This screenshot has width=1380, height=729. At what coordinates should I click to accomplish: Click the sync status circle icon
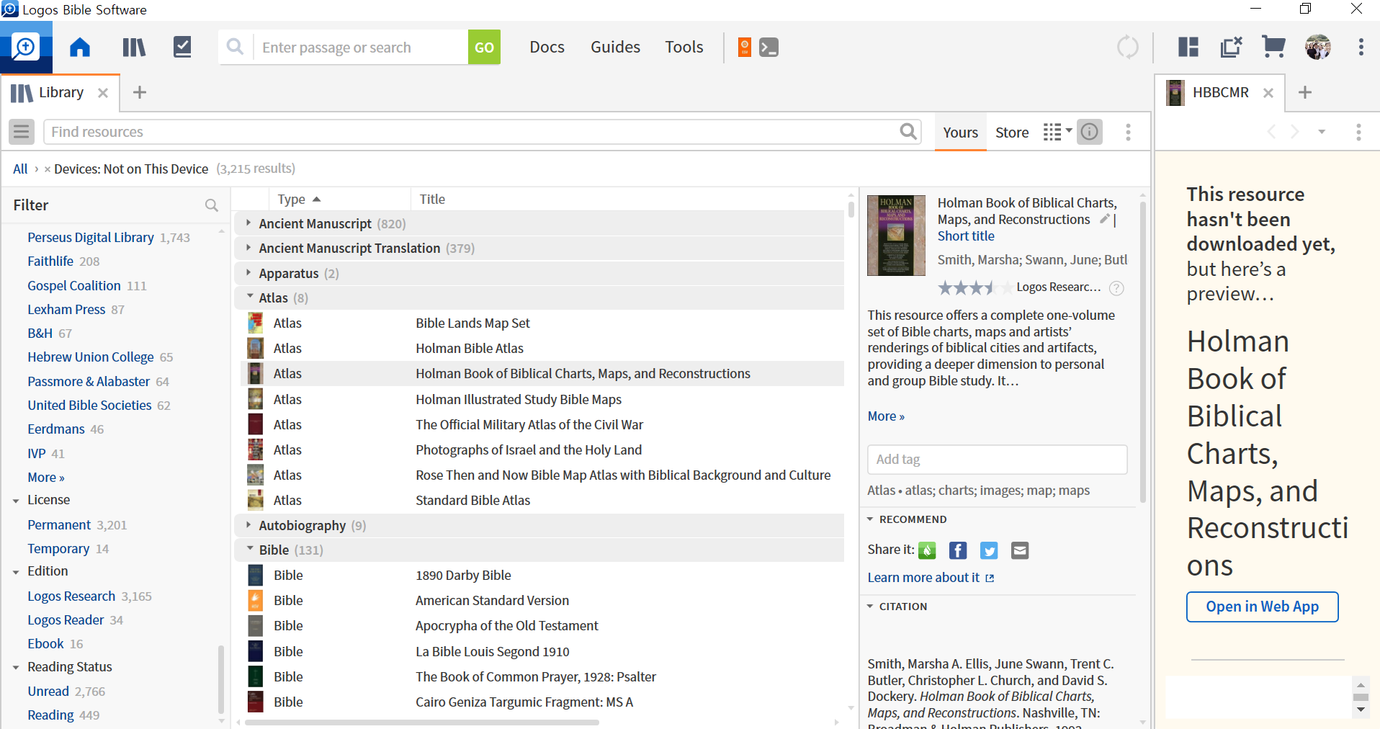pos(1128,48)
